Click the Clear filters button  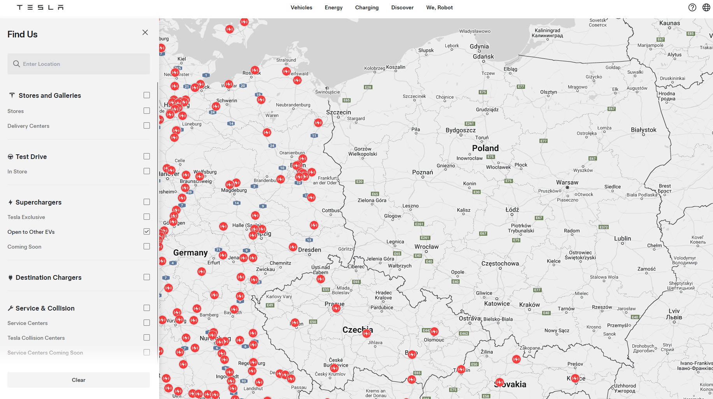(79, 380)
